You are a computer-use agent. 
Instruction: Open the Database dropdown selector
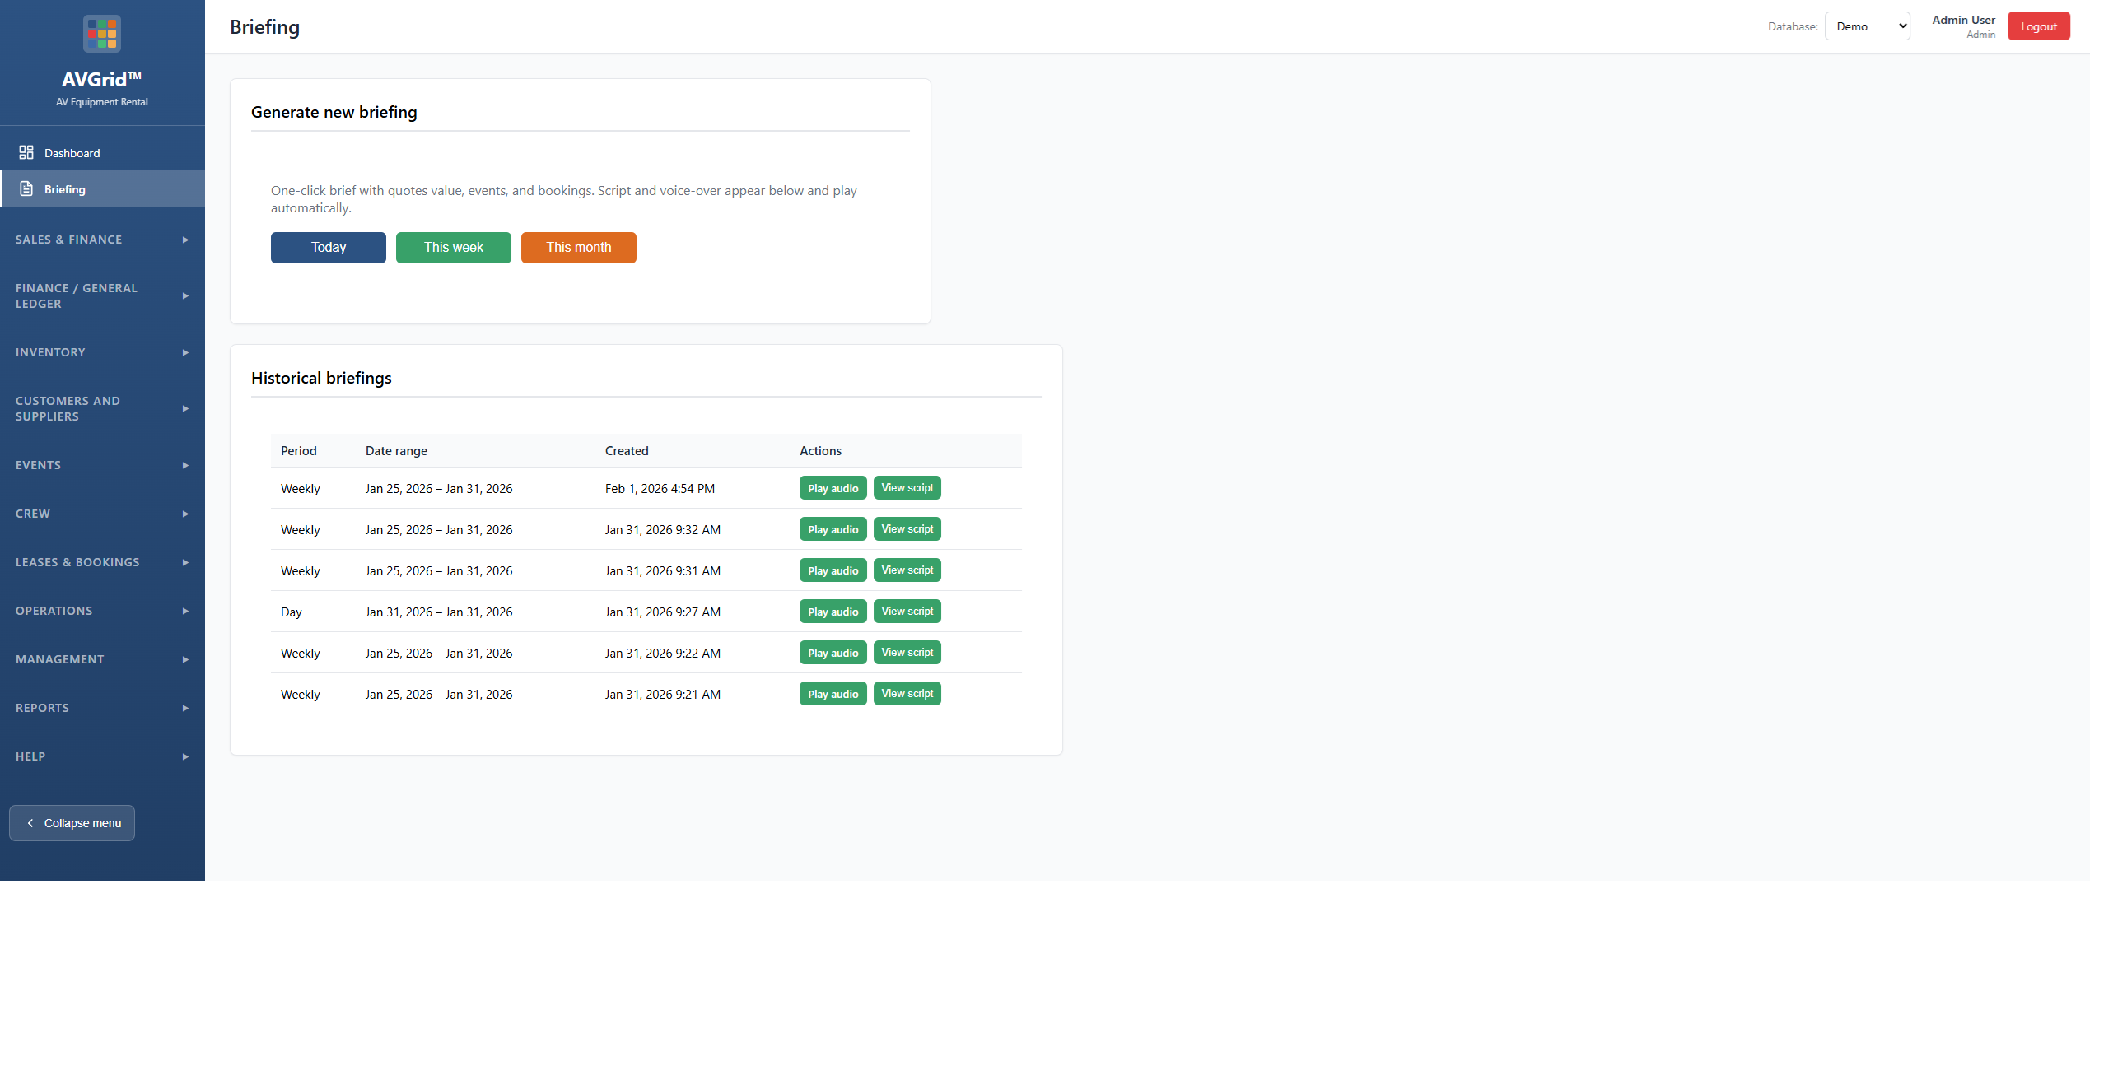coord(1867,26)
